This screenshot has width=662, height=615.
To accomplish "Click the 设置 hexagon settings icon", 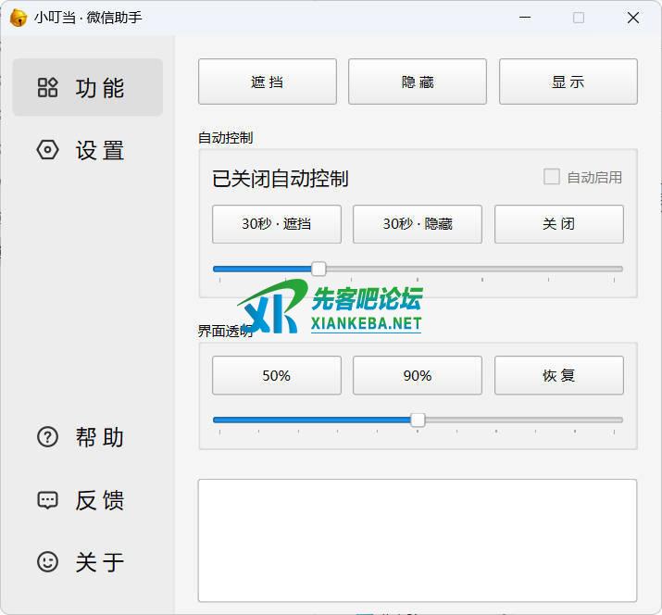I will (47, 150).
